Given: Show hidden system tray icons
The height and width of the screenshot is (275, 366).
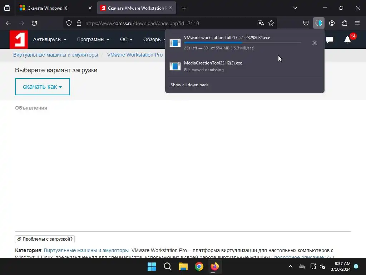Looking at the screenshot, I should [x=290, y=266].
